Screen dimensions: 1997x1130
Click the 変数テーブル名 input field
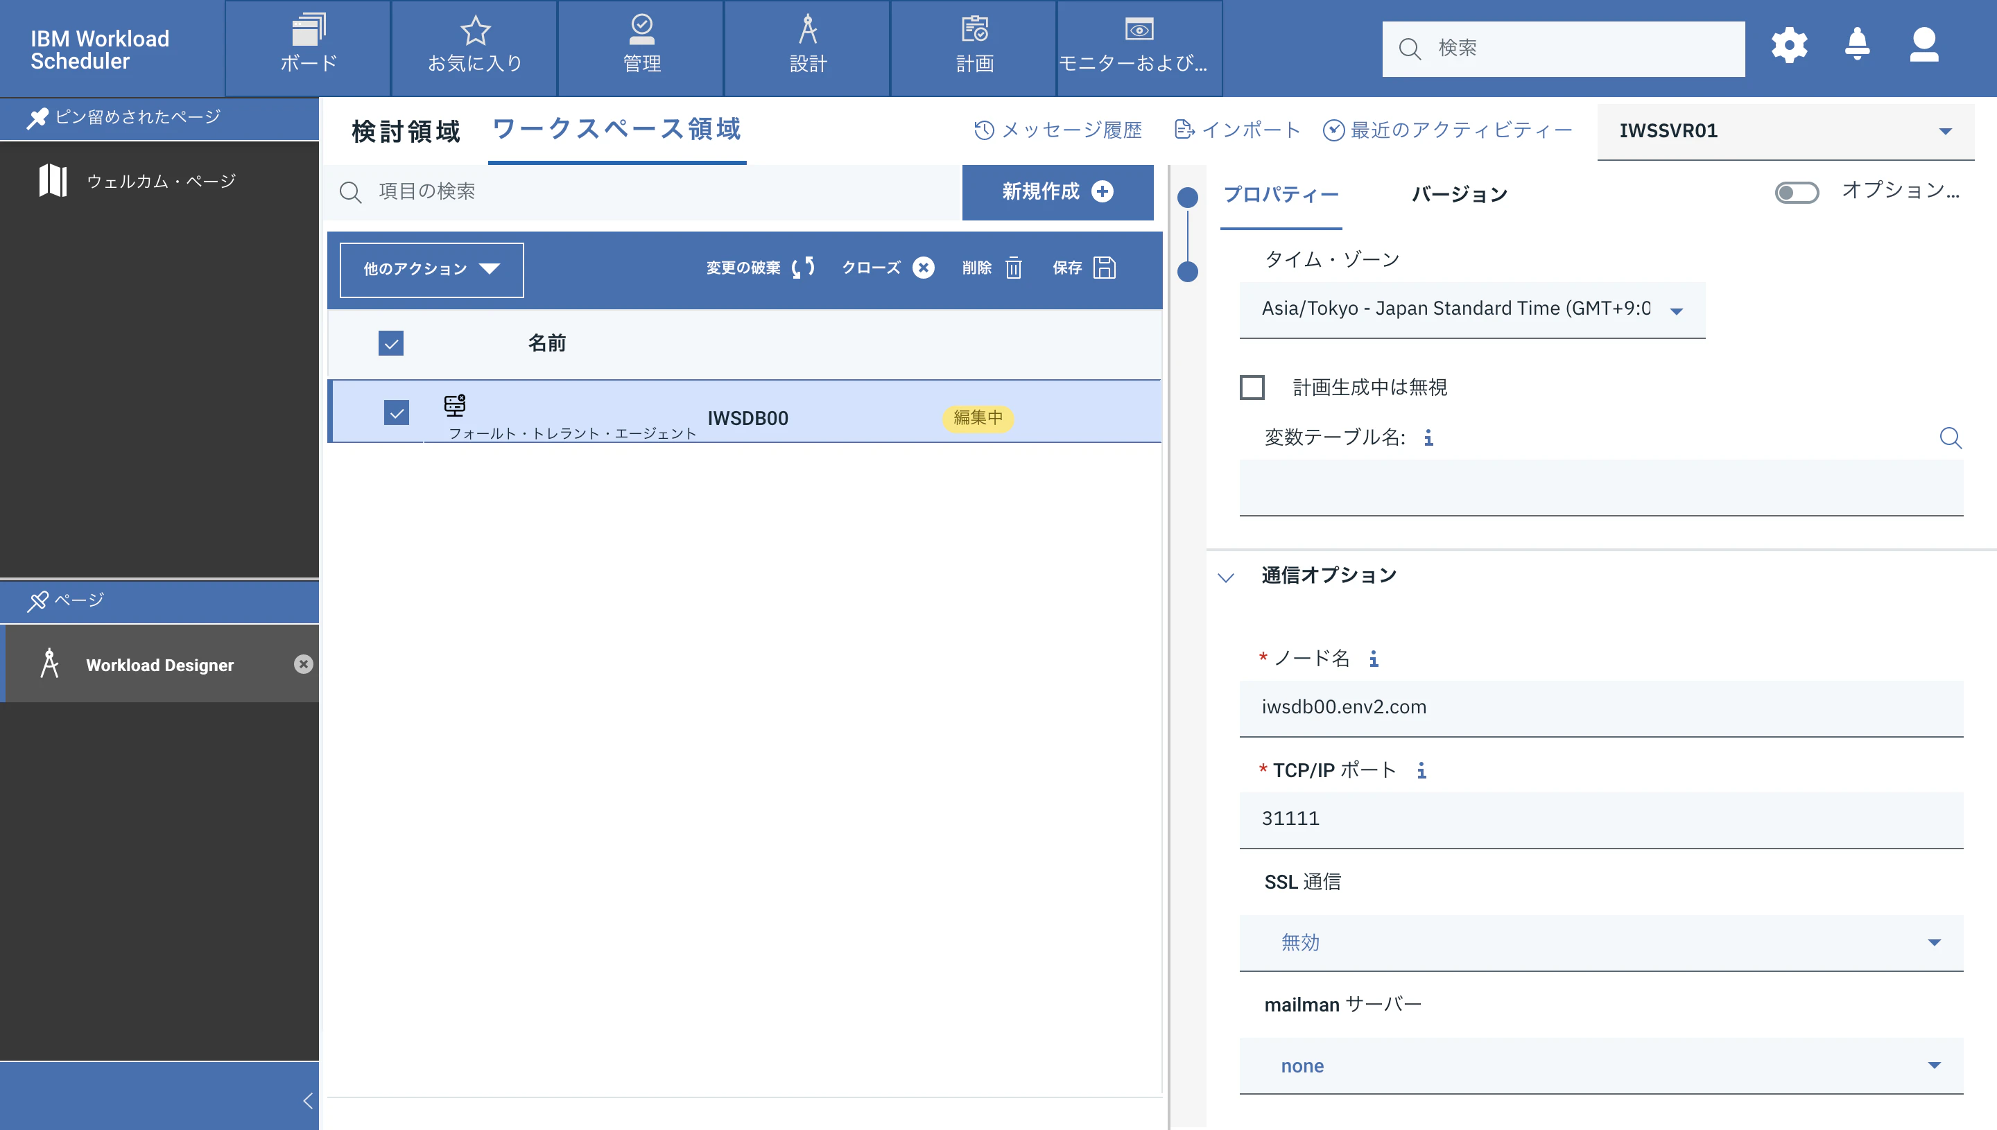[1601, 487]
